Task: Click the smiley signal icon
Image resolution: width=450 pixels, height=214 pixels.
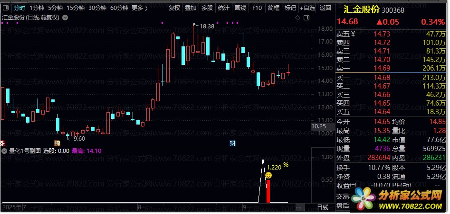Action: (268, 175)
